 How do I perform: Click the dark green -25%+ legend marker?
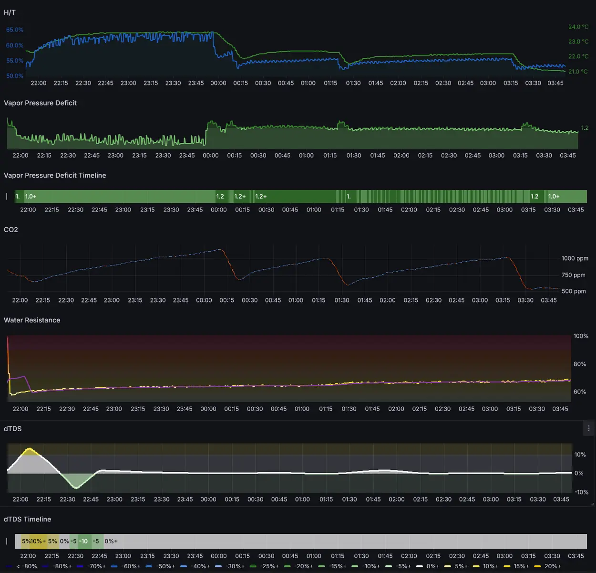point(253,566)
